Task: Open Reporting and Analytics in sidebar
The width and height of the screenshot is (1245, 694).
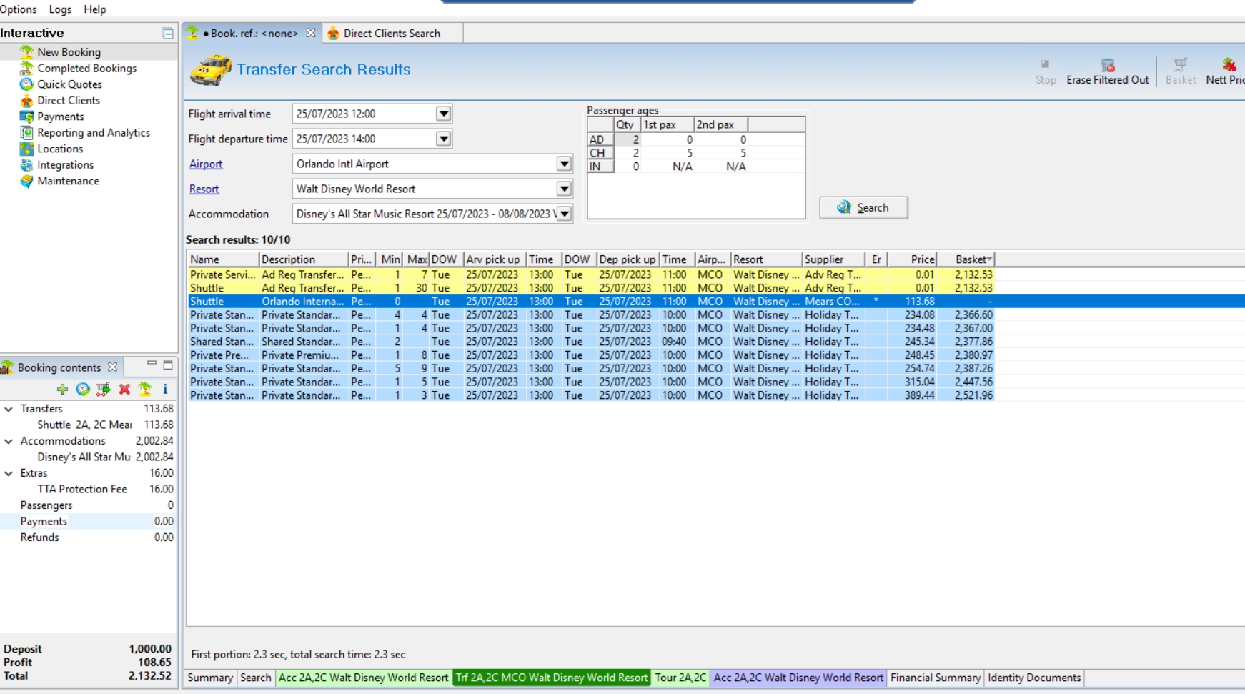Action: (x=93, y=133)
